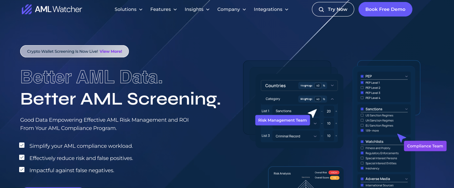Check Fitness and Probity checkbox
This screenshot has height=188, width=454.
click(362, 148)
